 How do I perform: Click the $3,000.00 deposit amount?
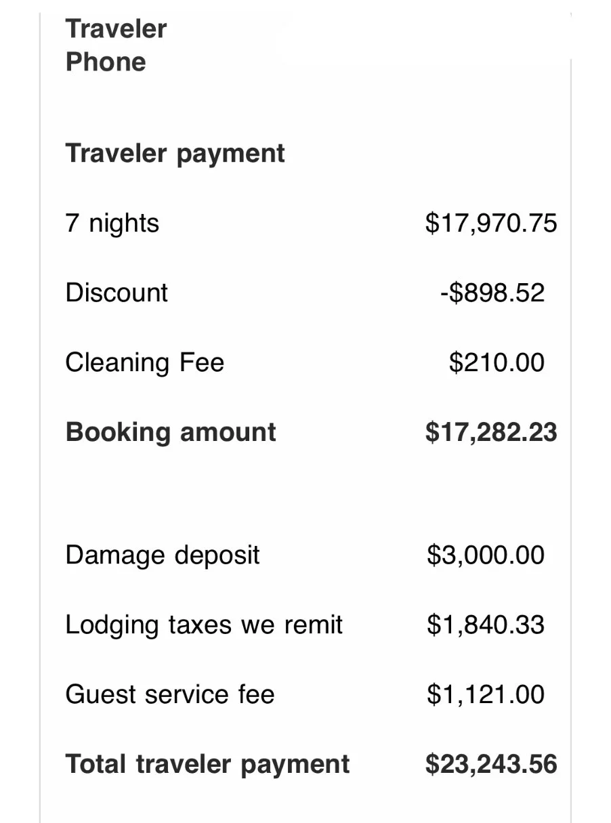486,555
